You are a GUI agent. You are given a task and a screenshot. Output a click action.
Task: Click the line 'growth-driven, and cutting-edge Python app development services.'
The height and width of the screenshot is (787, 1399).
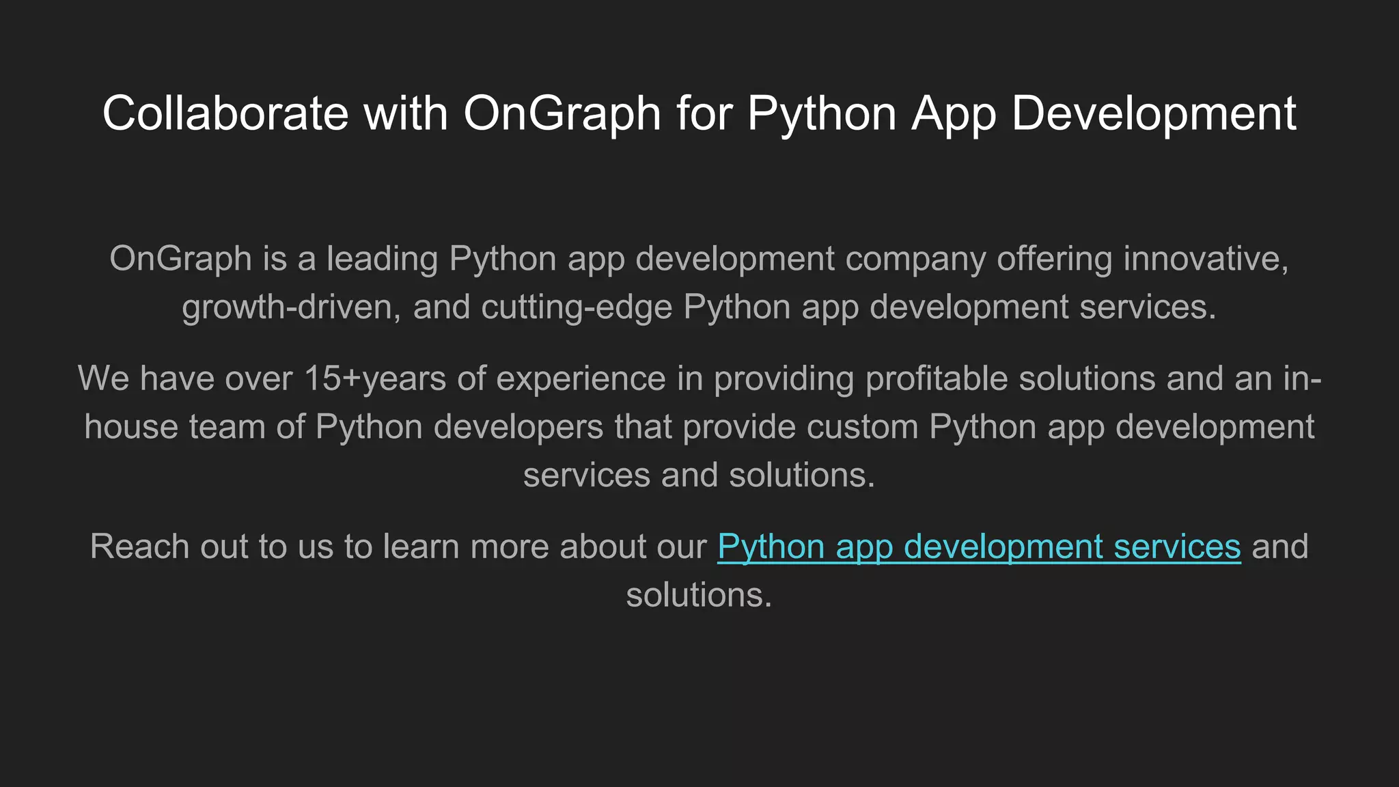click(699, 307)
